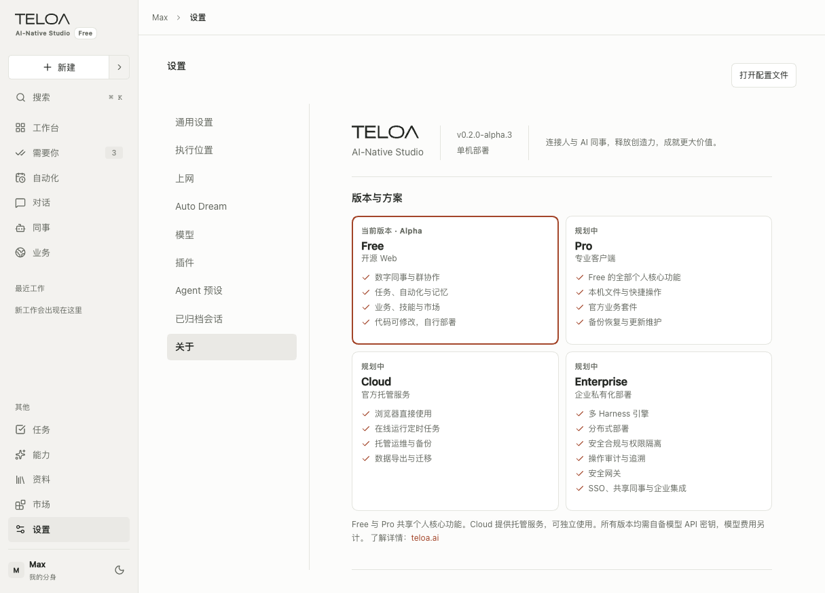The height and width of the screenshot is (593, 825).
Task: Click the TELOA logo in sidebar
Action: (42, 20)
